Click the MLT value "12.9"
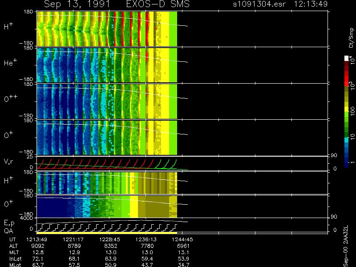The image size is (356, 267). tap(74, 252)
